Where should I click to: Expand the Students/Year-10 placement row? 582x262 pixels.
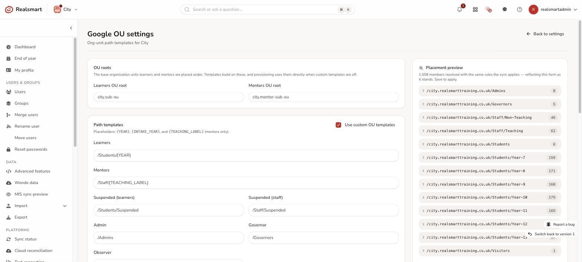[x=490, y=197]
